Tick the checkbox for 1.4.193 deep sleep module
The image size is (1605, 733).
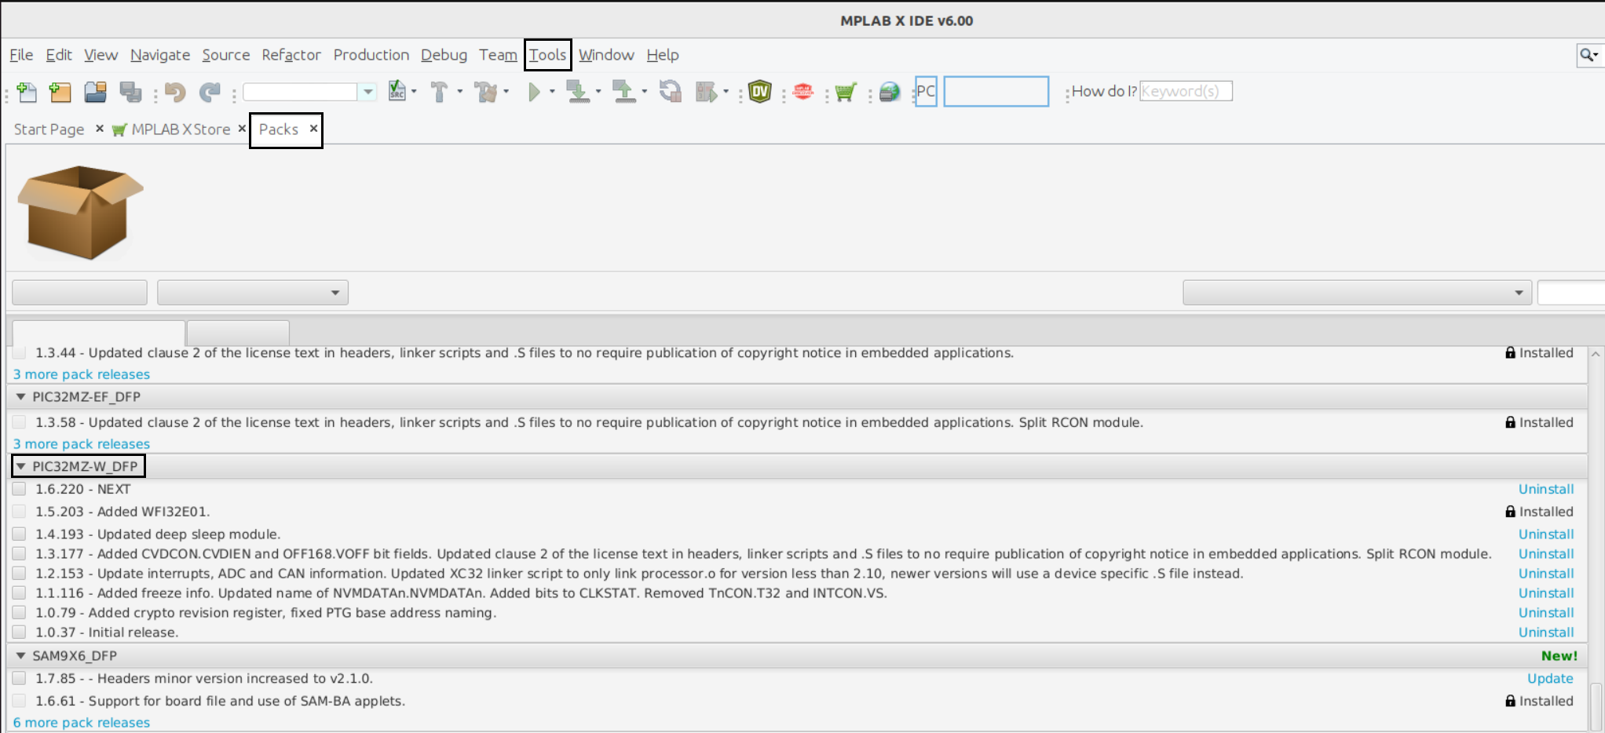point(20,534)
